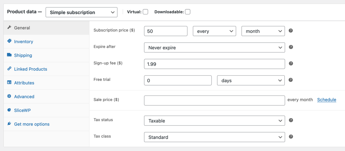This screenshot has height=151, width=345.
Task: Click the help icon beside Tax status
Action: [291, 120]
